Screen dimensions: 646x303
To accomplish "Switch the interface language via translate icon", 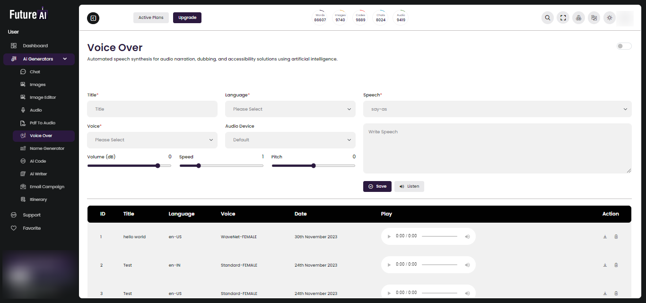I will pyautogui.click(x=594, y=17).
